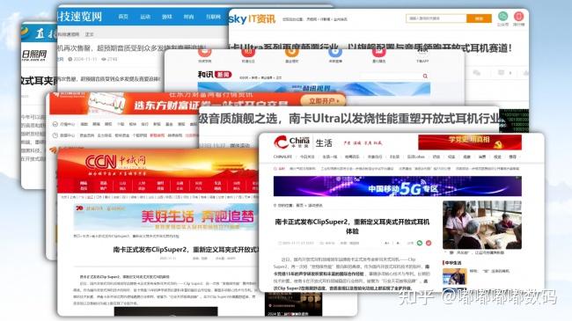Select the 互联网 tab in the blue navbar
This screenshot has width=572, height=321.
click(213, 17)
